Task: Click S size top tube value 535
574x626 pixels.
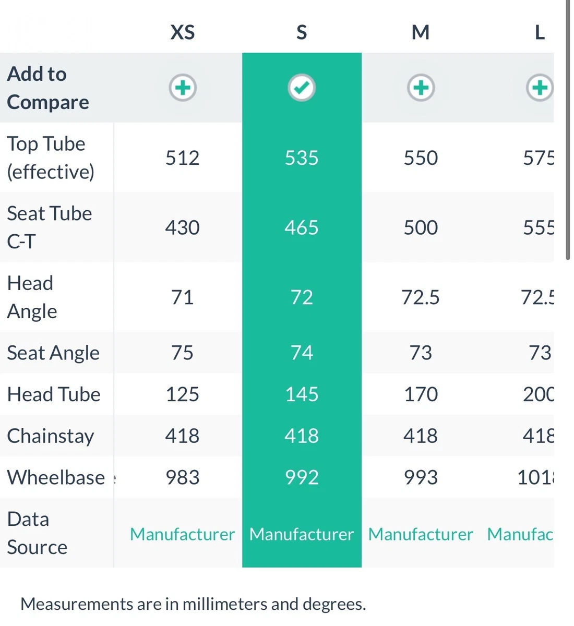Action: tap(302, 158)
